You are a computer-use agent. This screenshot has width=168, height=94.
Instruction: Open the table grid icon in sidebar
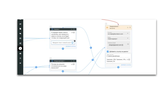[20, 38]
